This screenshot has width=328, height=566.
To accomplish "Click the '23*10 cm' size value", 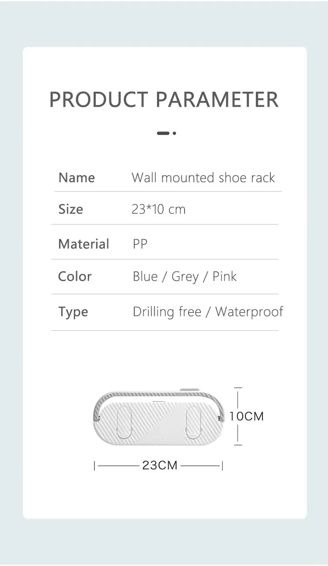I will [158, 209].
